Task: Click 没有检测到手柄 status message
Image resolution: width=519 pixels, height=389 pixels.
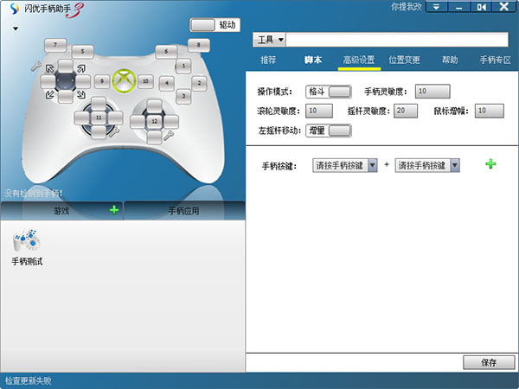Action: coord(33,193)
